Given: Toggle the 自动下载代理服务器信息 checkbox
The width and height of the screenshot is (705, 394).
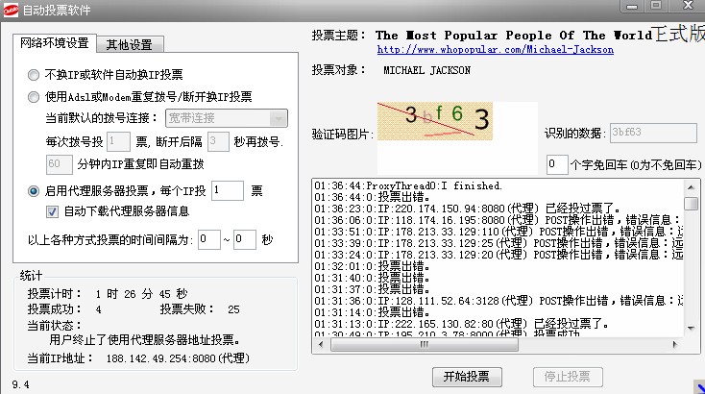Looking at the screenshot, I should pyautogui.click(x=54, y=211).
